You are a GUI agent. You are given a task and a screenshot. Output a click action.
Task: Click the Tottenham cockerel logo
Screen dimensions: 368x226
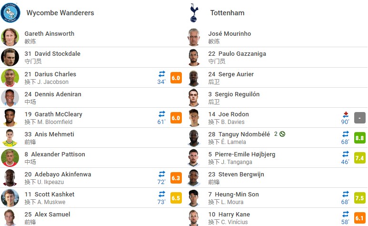pos(194,13)
